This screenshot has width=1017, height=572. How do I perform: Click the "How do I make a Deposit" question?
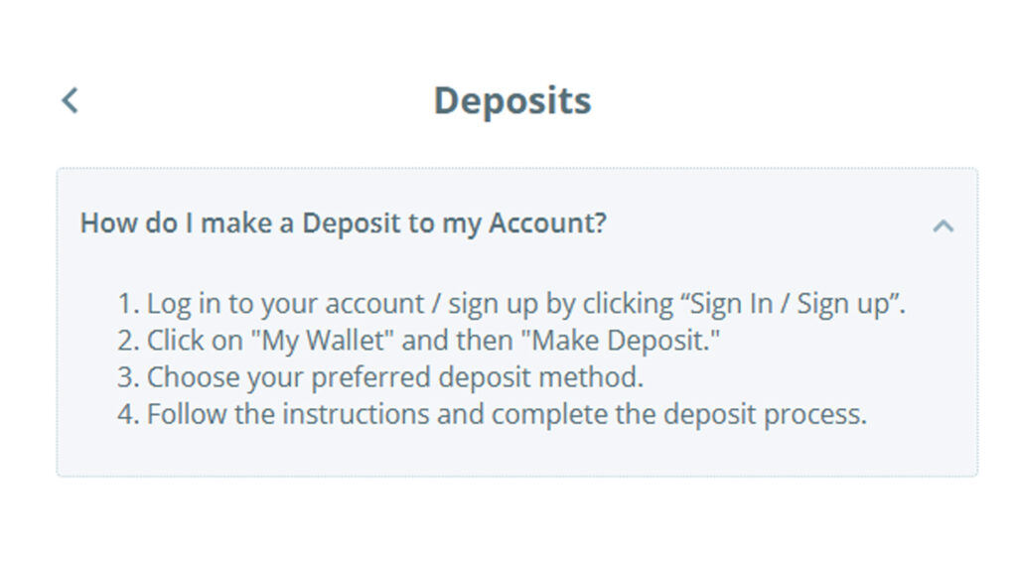343,223
